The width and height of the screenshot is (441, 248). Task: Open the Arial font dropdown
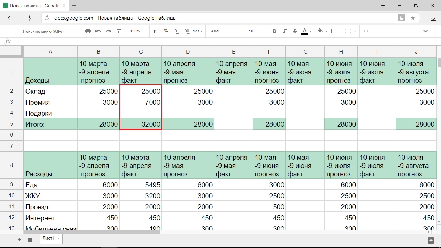pyautogui.click(x=225, y=31)
